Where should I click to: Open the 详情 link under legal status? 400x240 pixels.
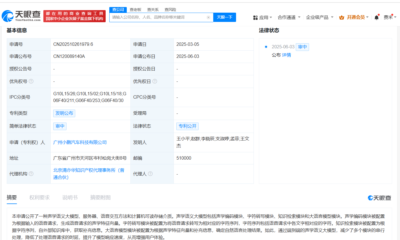tap(286, 55)
